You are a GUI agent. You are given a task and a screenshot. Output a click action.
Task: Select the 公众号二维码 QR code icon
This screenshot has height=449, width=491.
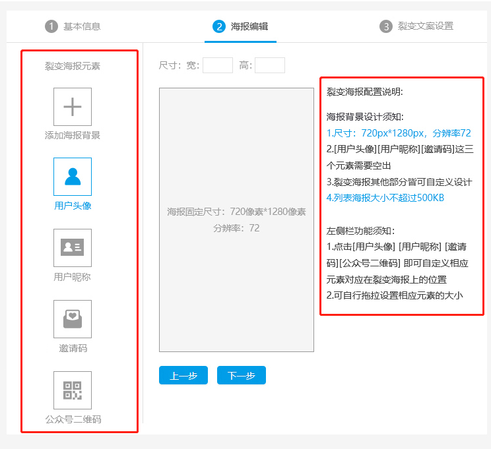pyautogui.click(x=73, y=390)
